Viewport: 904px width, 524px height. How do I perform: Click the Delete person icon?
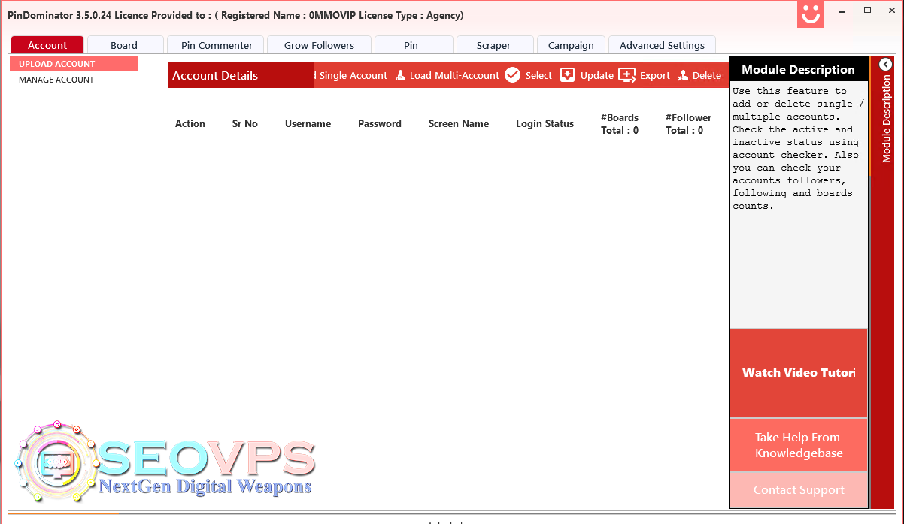(x=683, y=75)
